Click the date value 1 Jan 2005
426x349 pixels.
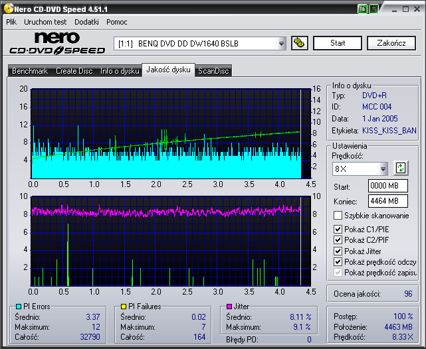[380, 119]
